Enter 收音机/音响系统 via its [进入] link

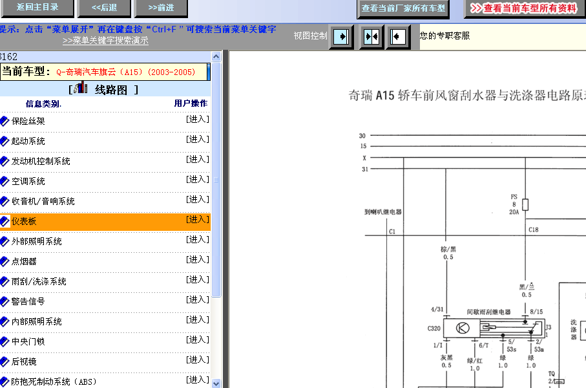click(x=198, y=199)
